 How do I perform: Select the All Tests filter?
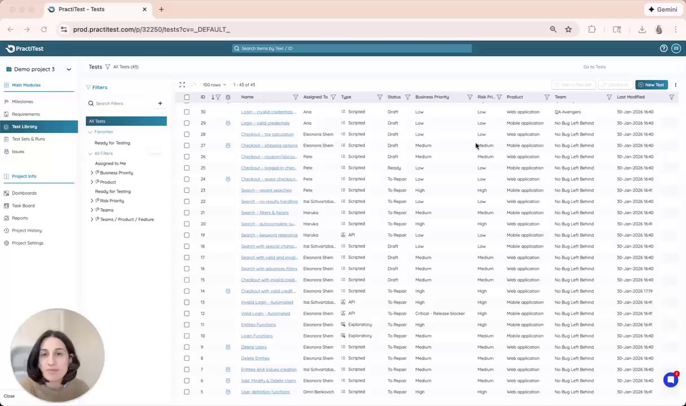click(126, 121)
